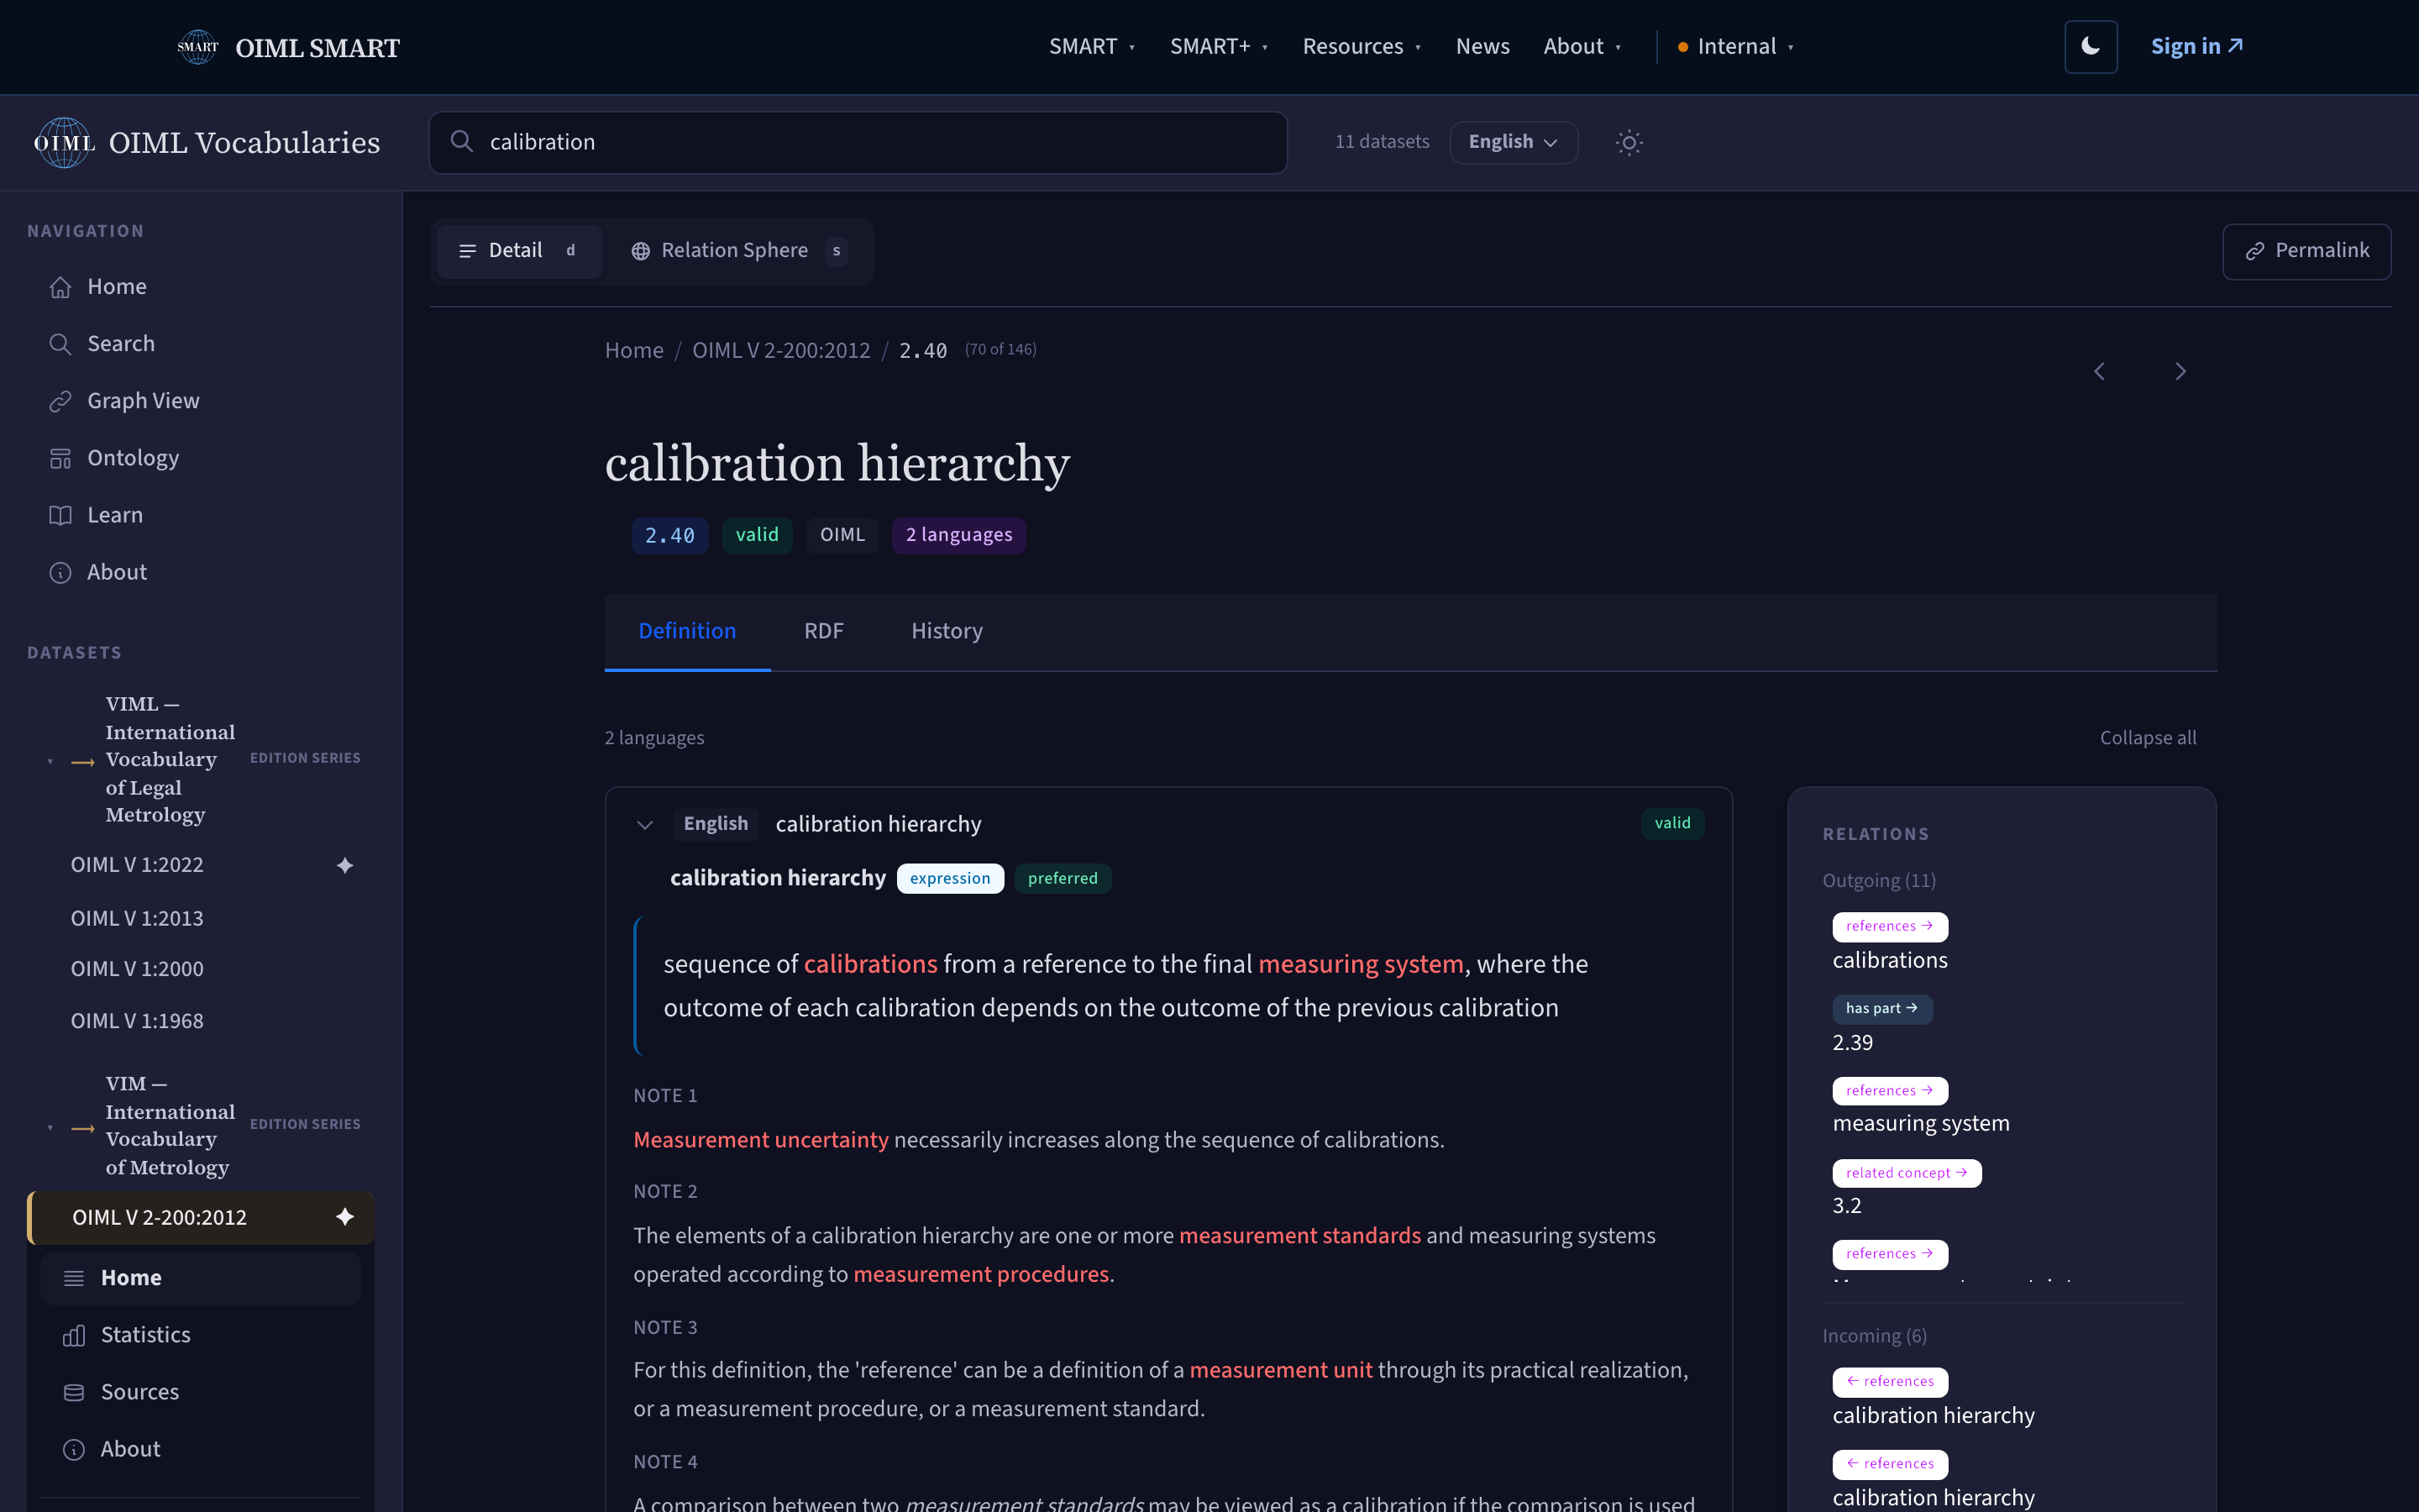Open the measurement standards link
Image resolution: width=2419 pixels, height=1512 pixels.
click(1299, 1236)
